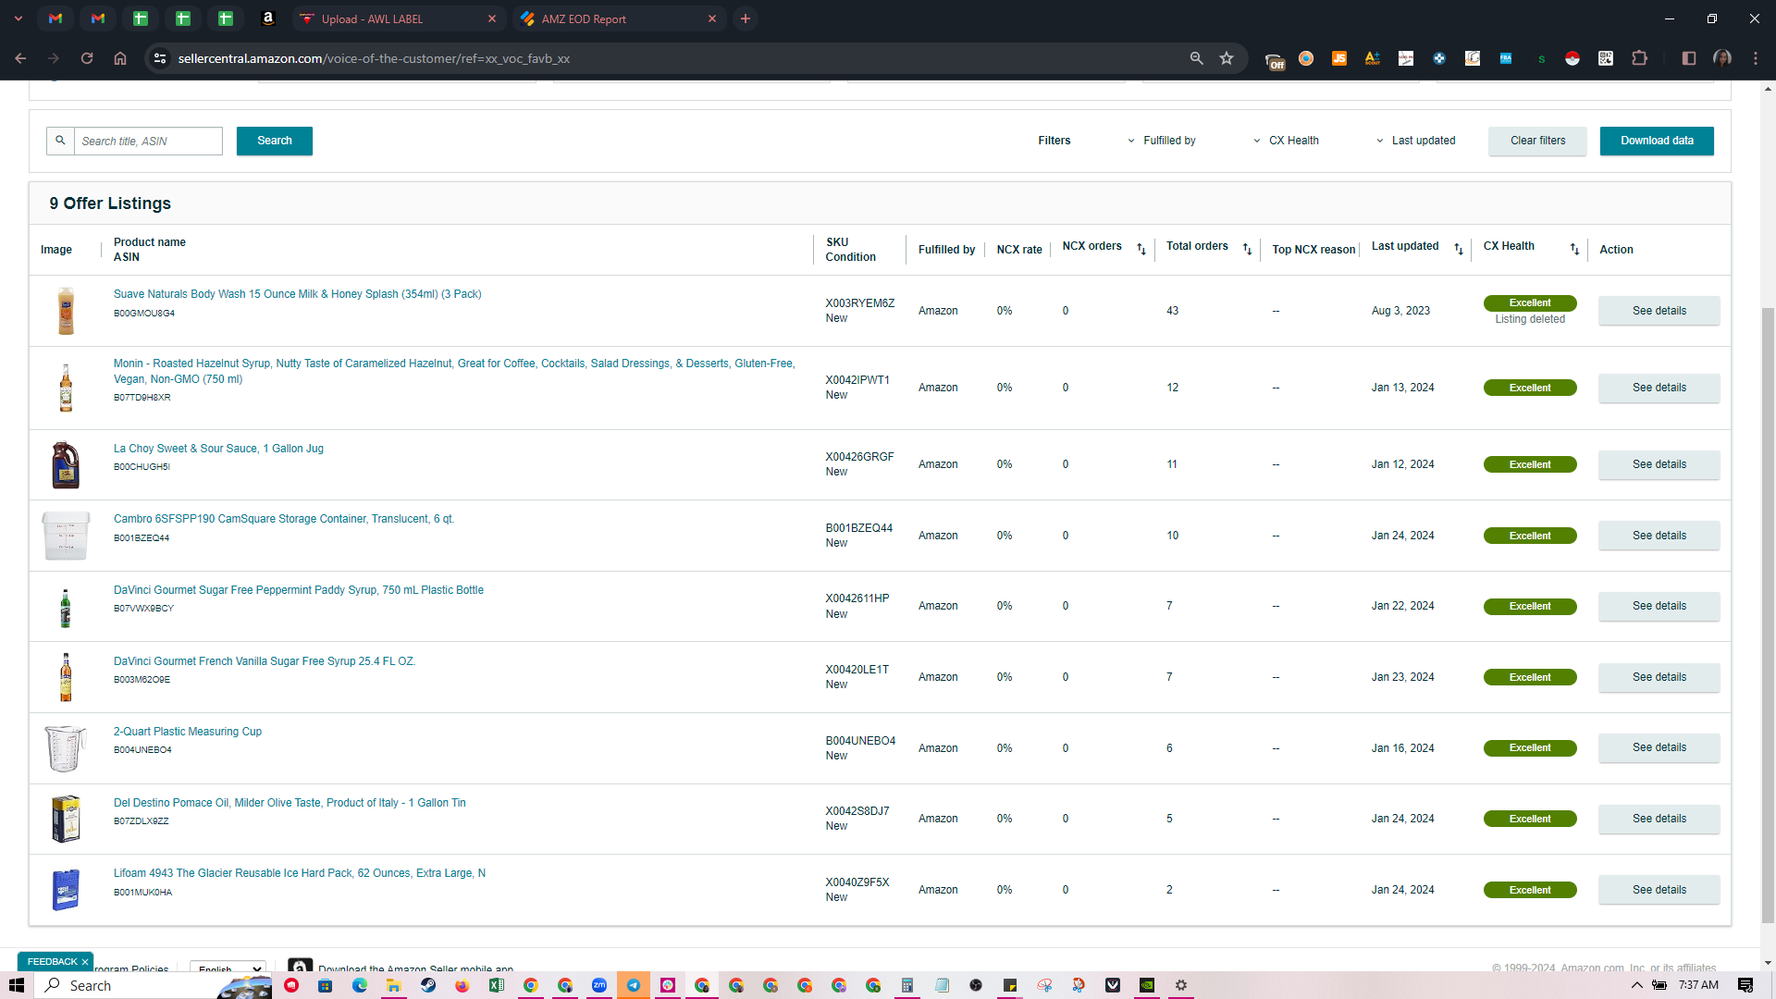Screen dimensions: 1776x999
Task: Open the Jungle Scout JS extension
Action: point(1338,58)
